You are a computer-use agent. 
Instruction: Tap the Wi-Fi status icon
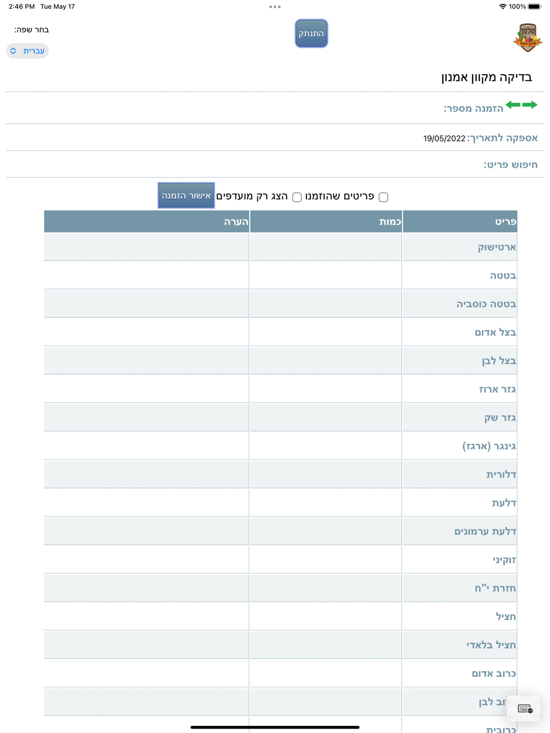pyautogui.click(x=503, y=7)
